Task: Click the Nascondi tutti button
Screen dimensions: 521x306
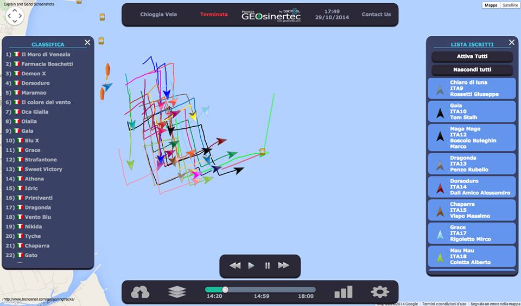Action: (x=472, y=70)
